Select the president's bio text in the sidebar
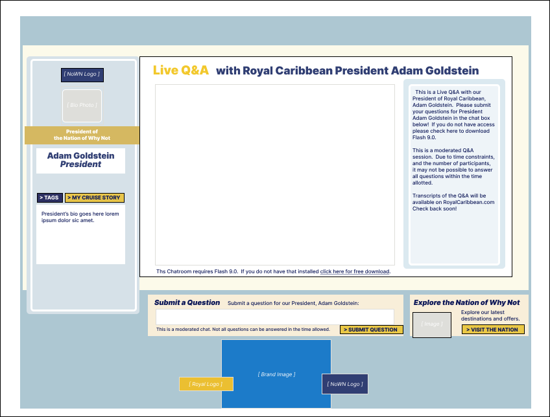 tap(80, 217)
